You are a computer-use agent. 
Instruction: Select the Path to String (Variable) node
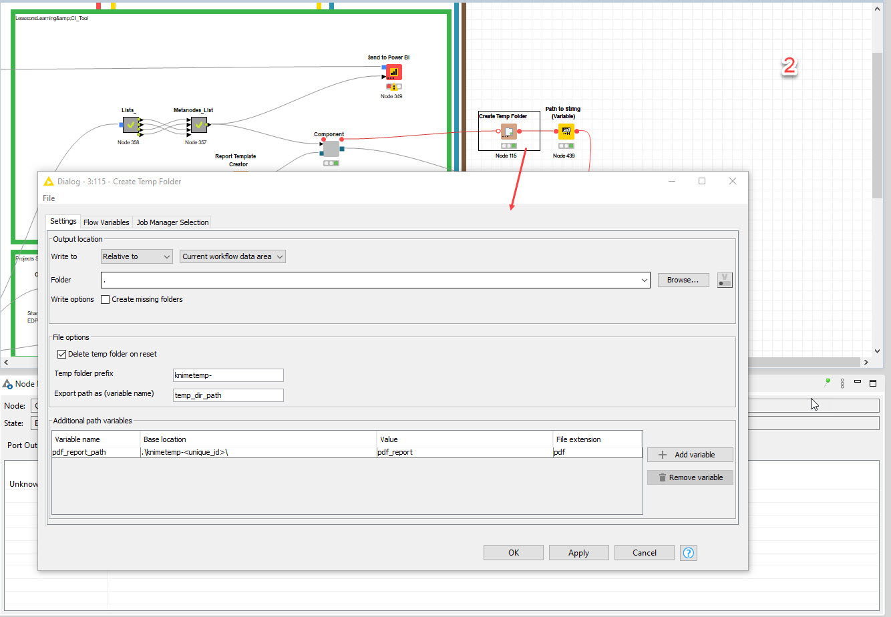click(x=565, y=132)
